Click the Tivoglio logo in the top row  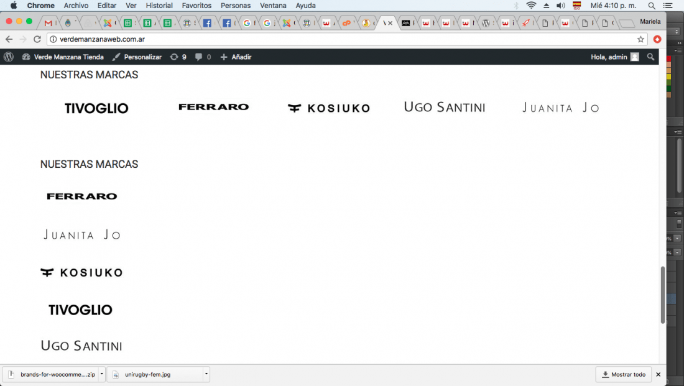pyautogui.click(x=96, y=108)
